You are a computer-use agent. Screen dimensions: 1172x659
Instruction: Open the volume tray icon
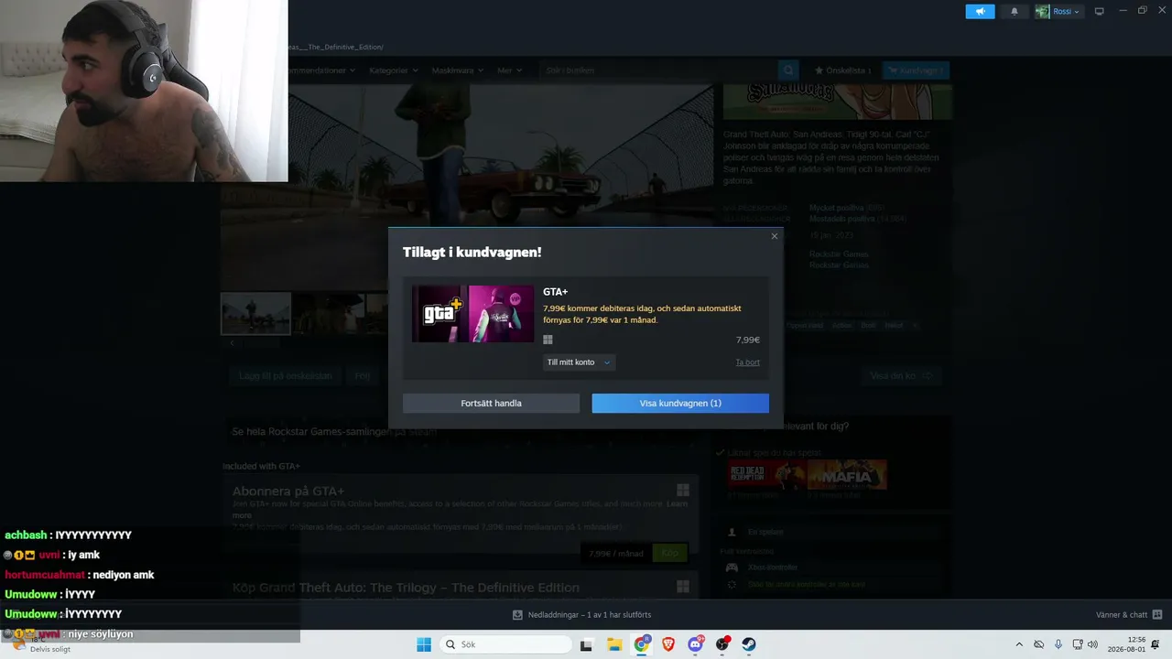[1092, 644]
